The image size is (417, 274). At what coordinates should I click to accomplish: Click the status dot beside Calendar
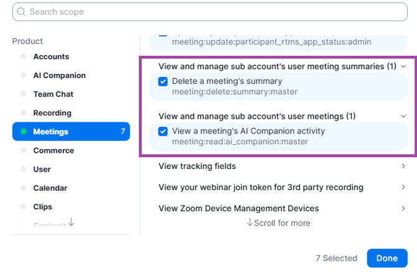[24, 188]
